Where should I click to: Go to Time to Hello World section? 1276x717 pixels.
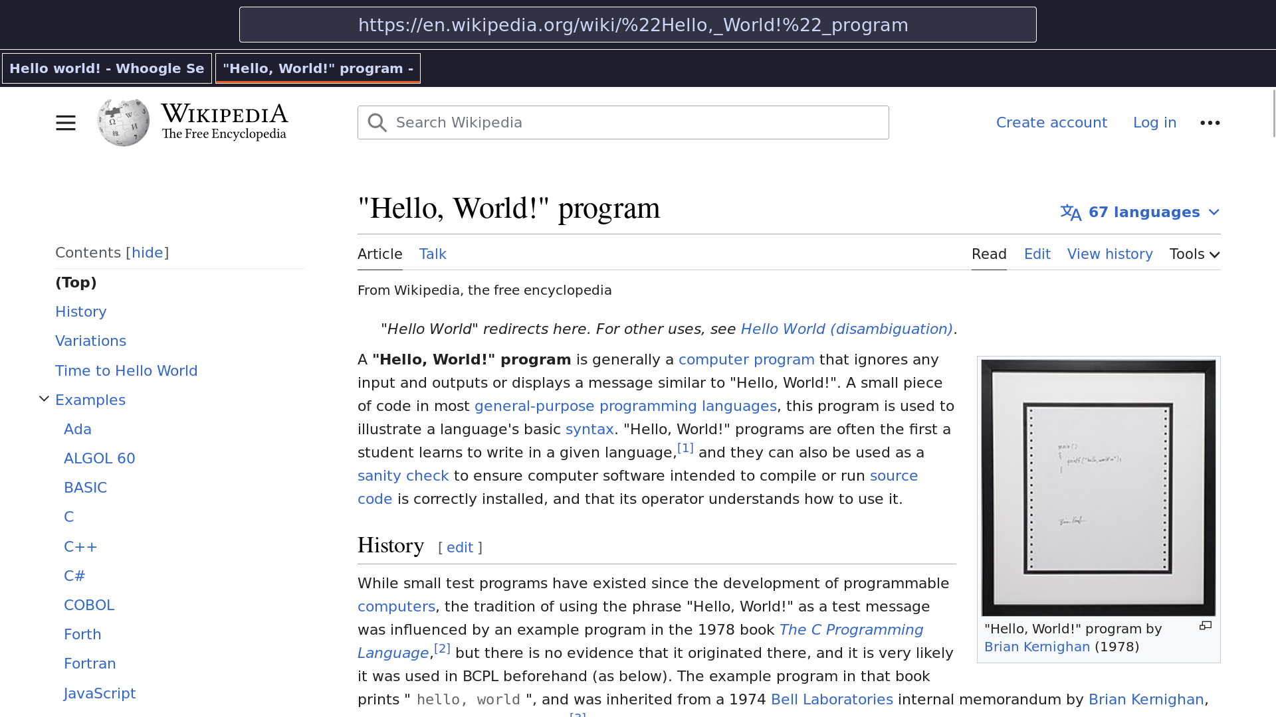(x=126, y=371)
